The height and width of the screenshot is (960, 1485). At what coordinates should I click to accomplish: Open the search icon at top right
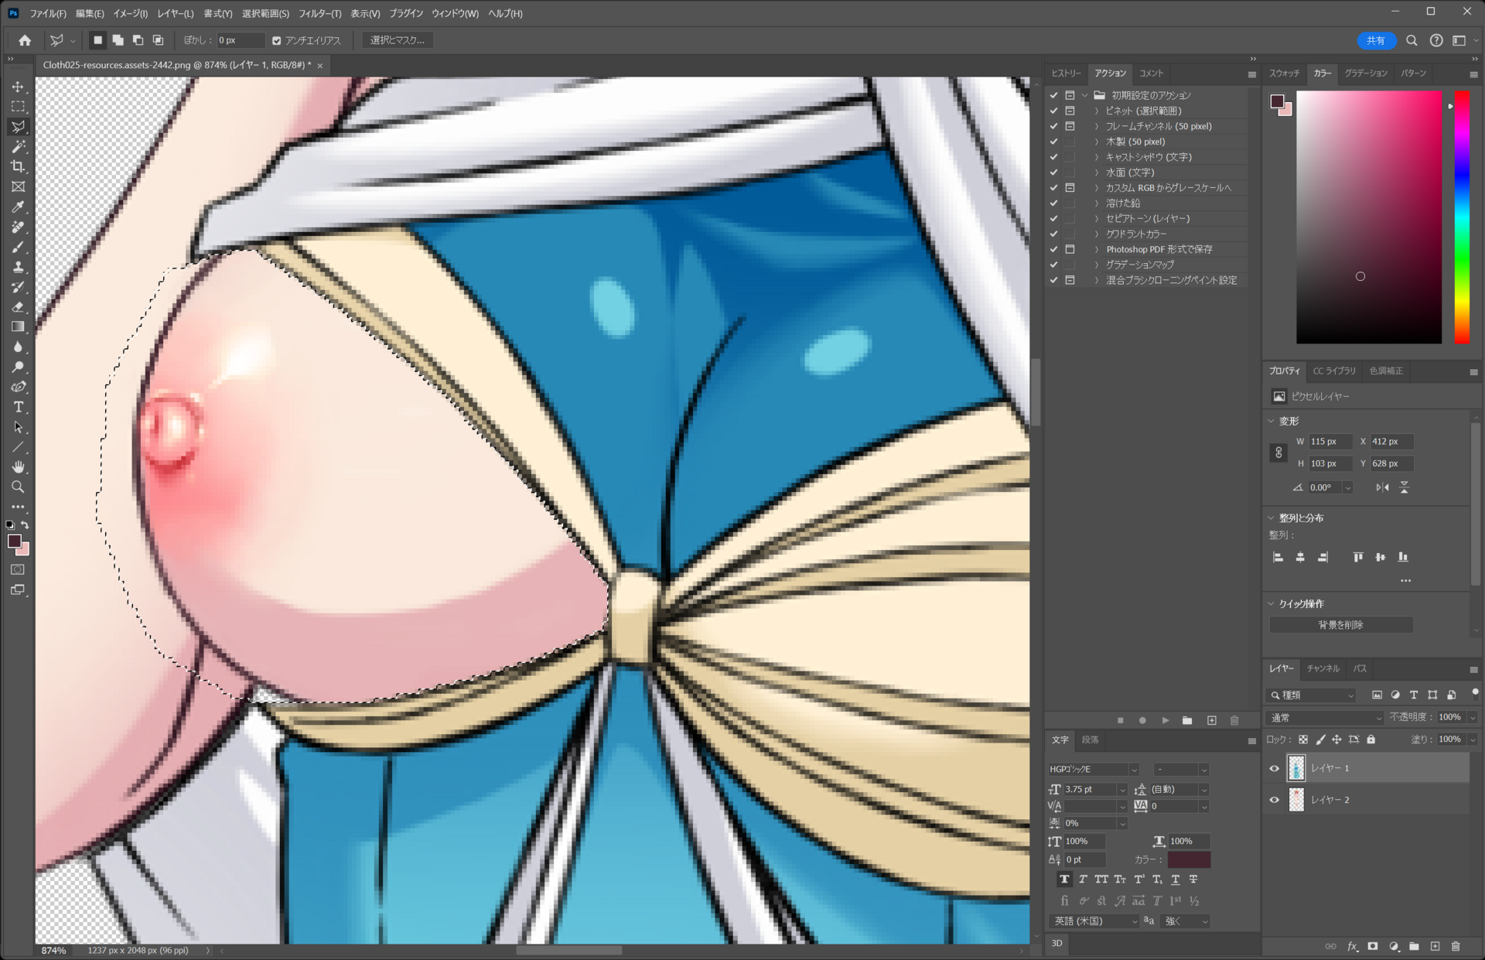[1412, 40]
